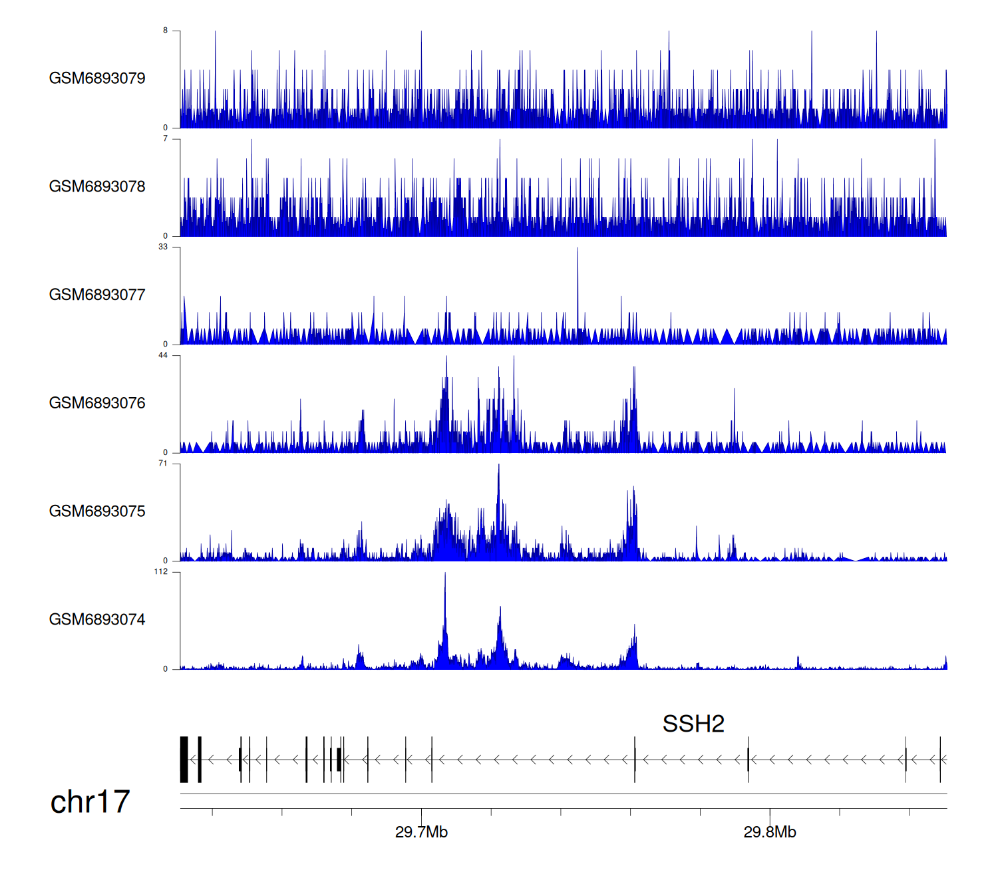Image resolution: width=998 pixels, height=878 pixels.
Task: Click the widest exon block at SSH2's left end
Action: [x=184, y=759]
